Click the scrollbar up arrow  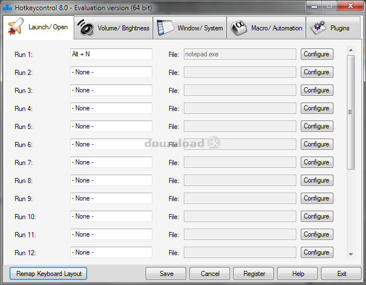pyautogui.click(x=351, y=50)
